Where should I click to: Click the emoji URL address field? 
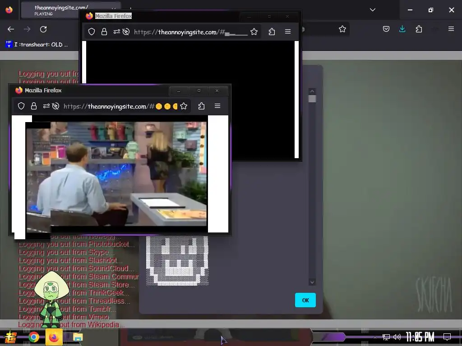pyautogui.click(x=120, y=106)
